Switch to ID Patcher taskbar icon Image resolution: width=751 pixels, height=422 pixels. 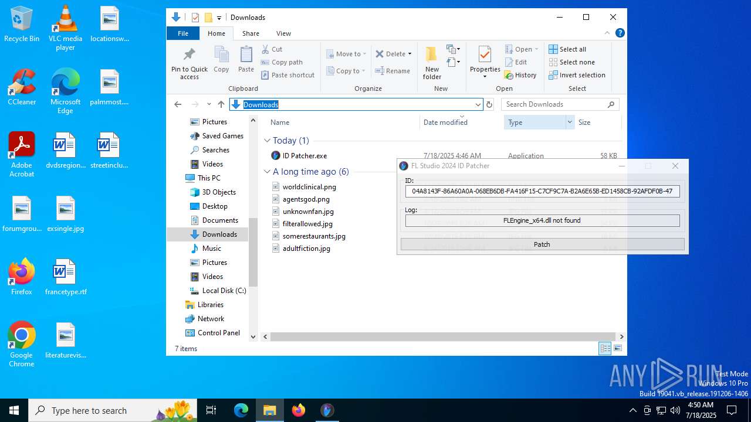[x=327, y=410]
